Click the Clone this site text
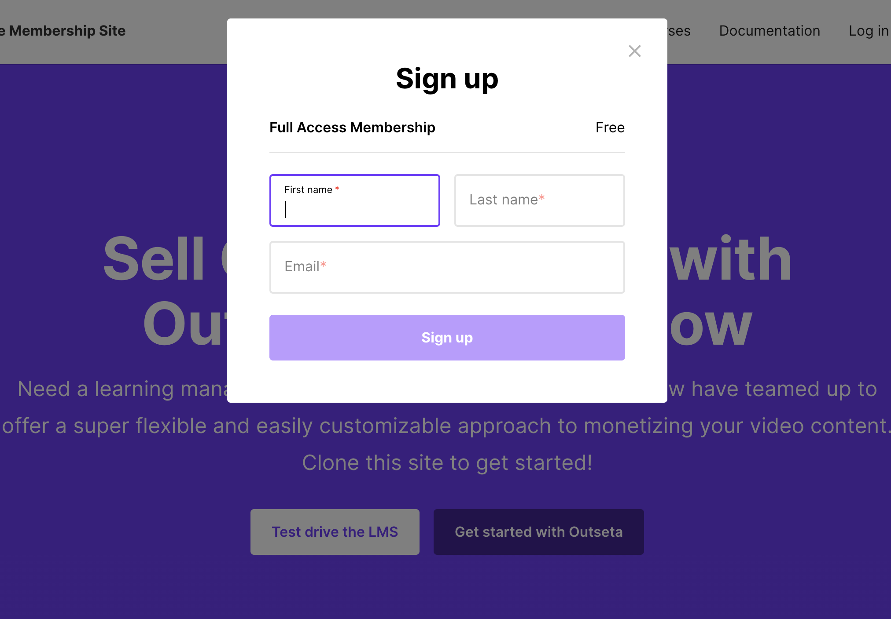The height and width of the screenshot is (619, 891). click(447, 462)
